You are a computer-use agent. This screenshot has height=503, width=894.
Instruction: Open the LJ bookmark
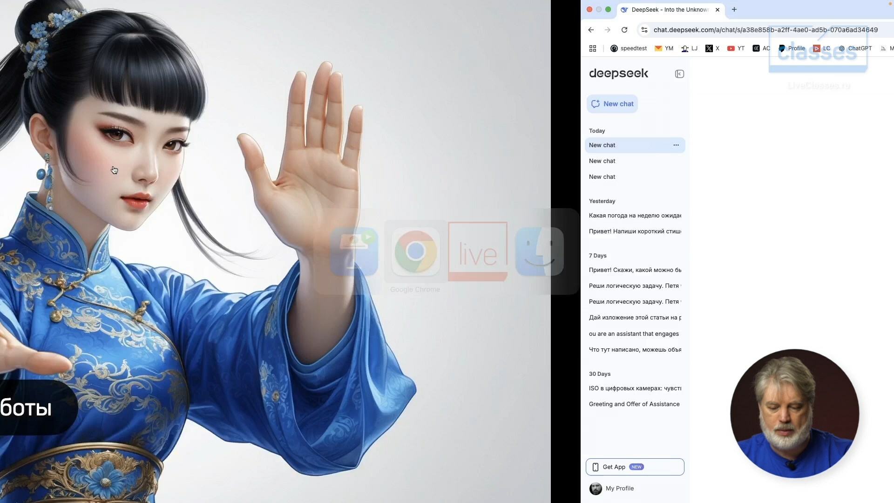pyautogui.click(x=689, y=48)
